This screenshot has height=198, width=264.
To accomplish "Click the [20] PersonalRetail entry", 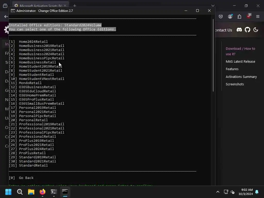I will click(x=28, y=120).
